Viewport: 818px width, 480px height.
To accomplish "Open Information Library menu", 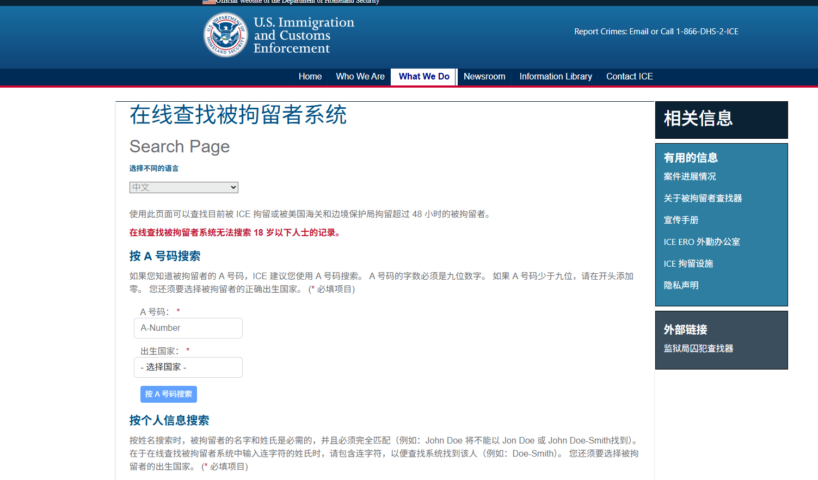I will coord(555,77).
